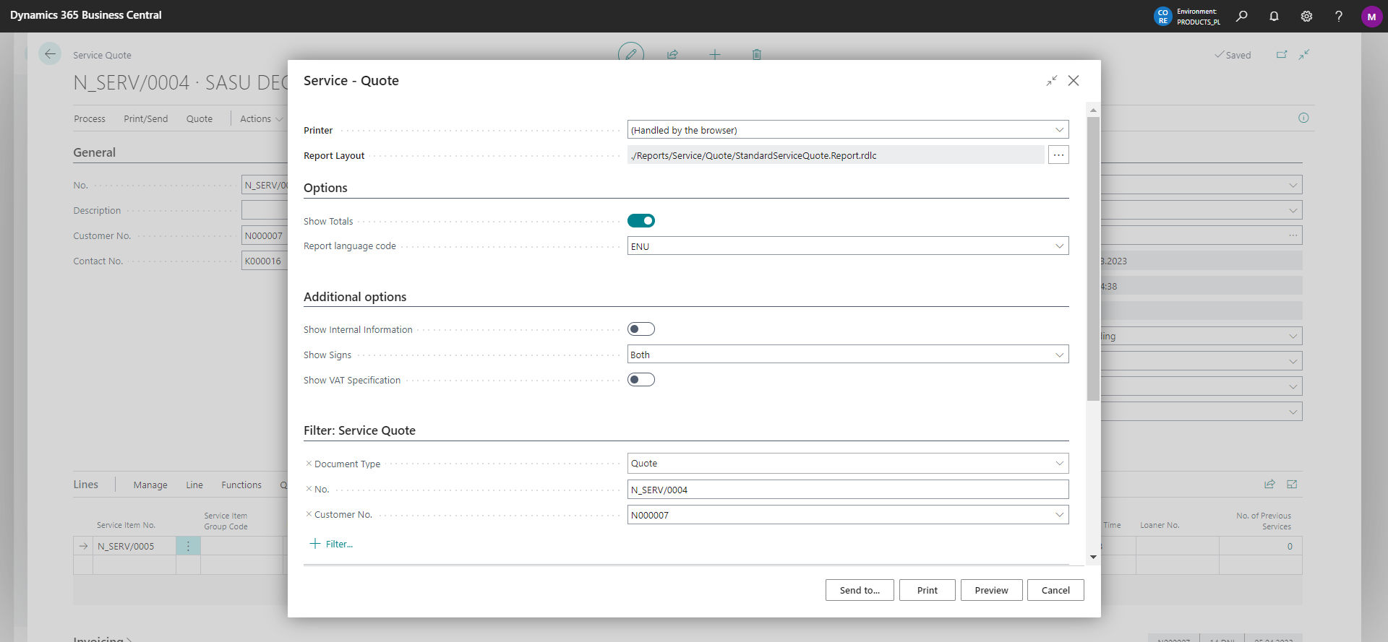The width and height of the screenshot is (1388, 642).
Task: Enable Show Internal Information toggle
Action: coord(641,329)
